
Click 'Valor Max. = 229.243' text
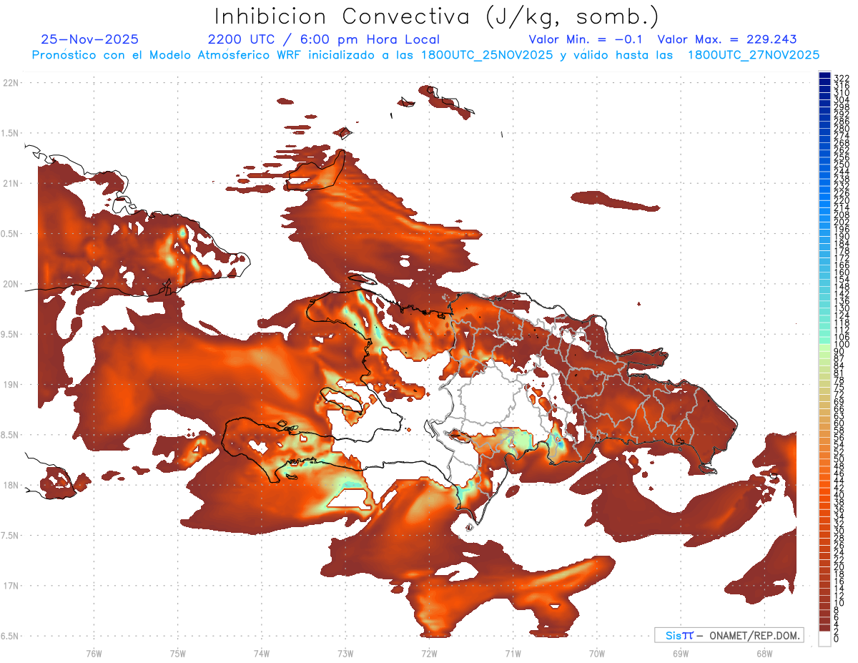coord(726,39)
